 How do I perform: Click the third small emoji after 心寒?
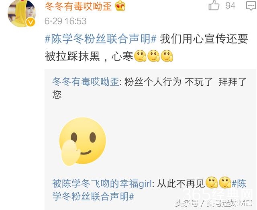point(167,56)
